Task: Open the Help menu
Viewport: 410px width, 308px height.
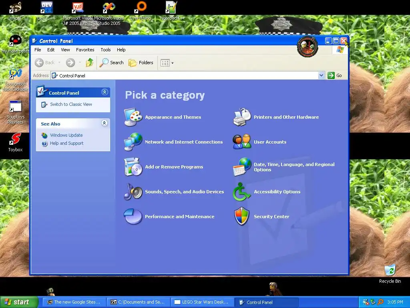Action: [121, 50]
